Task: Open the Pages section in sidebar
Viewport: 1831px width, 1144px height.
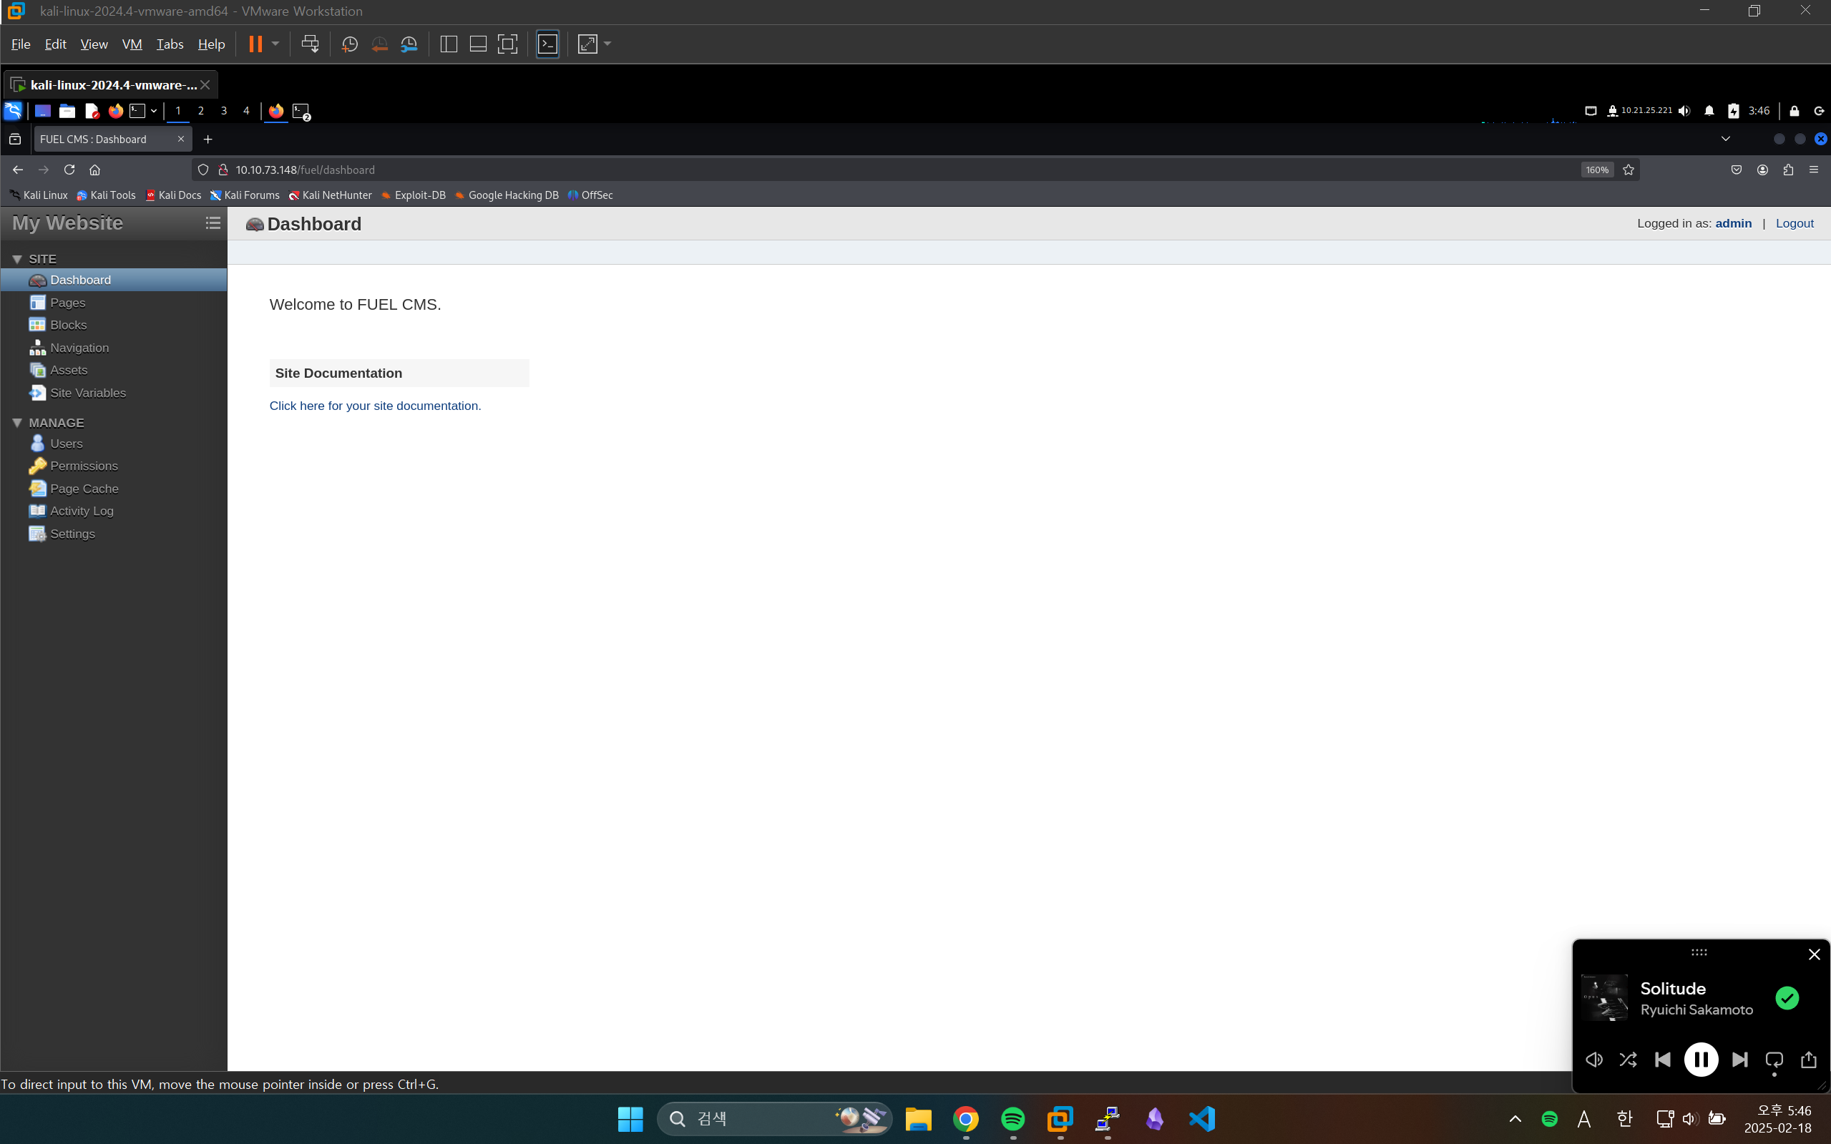Action: (67, 303)
